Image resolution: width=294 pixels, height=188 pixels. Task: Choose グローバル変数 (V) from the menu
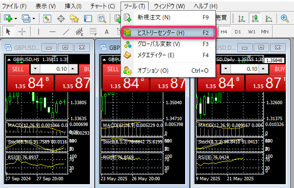click(x=168, y=44)
